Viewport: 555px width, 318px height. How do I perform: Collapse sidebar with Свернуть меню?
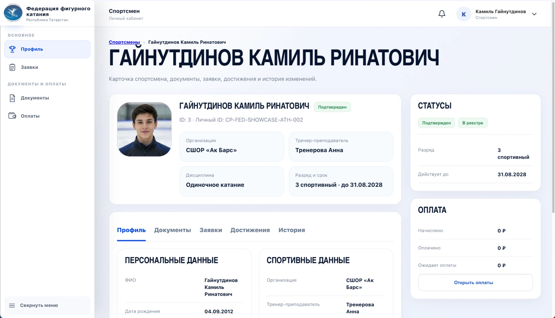(x=47, y=305)
